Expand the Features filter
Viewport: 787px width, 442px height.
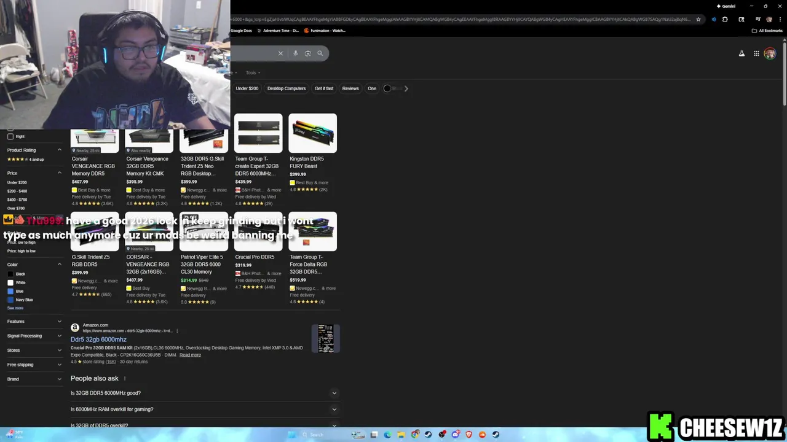pos(34,321)
